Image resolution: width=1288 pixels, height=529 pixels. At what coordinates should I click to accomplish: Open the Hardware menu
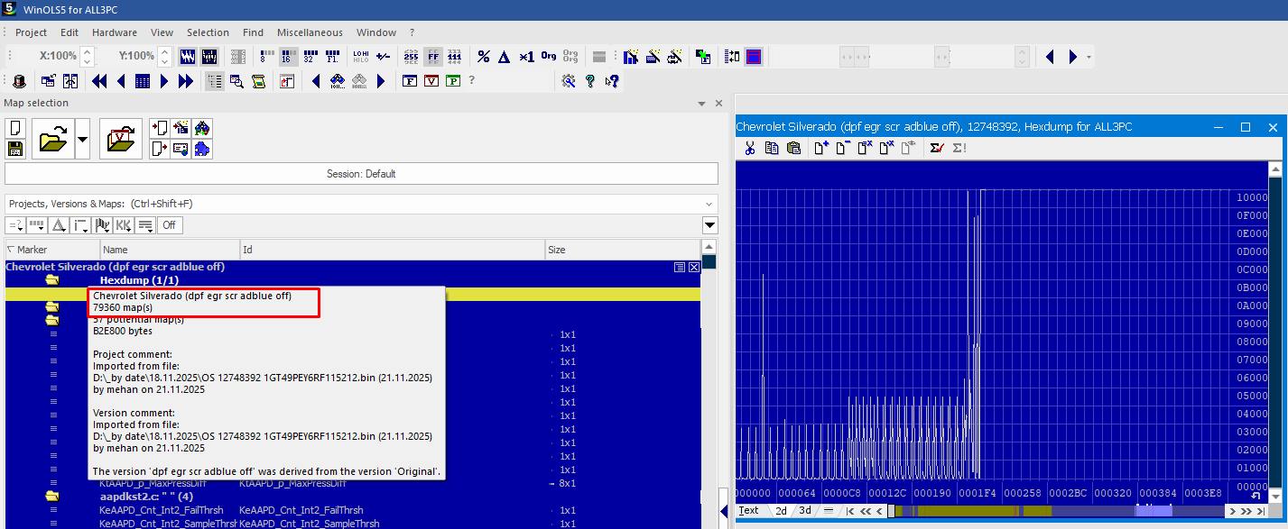(x=115, y=32)
